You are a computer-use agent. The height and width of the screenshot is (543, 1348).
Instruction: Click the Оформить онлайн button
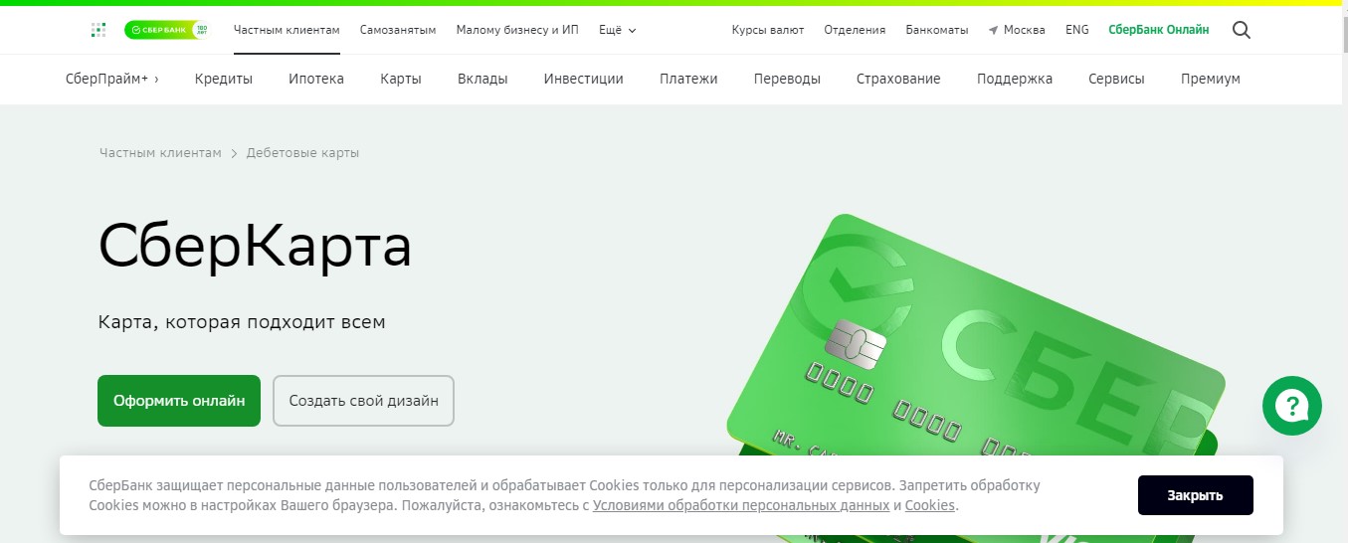(x=179, y=401)
